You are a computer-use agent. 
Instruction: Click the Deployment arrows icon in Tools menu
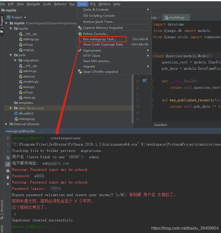point(80,50)
